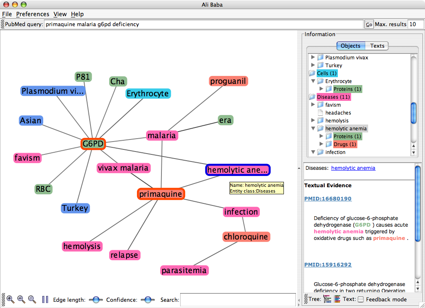Click the Confidence slider handle
This screenshot has height=308, width=425.
(x=147, y=300)
